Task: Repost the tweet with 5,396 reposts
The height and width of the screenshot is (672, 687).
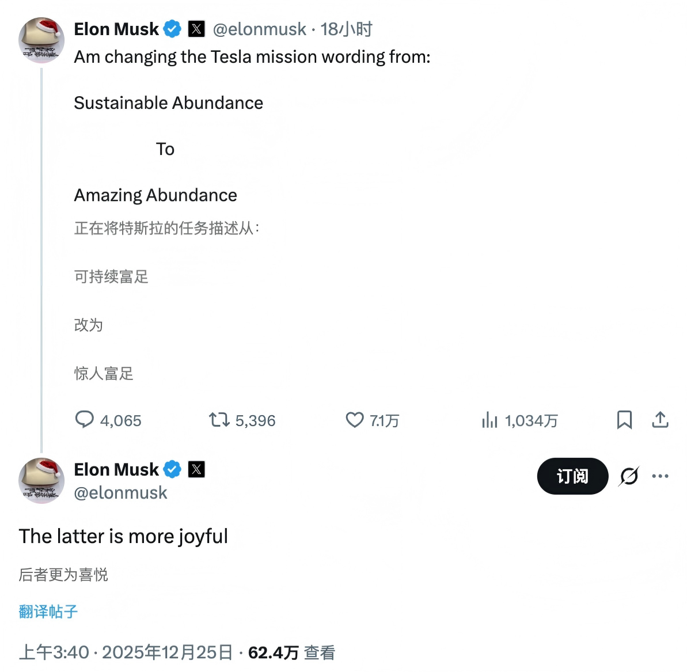Action: click(219, 420)
